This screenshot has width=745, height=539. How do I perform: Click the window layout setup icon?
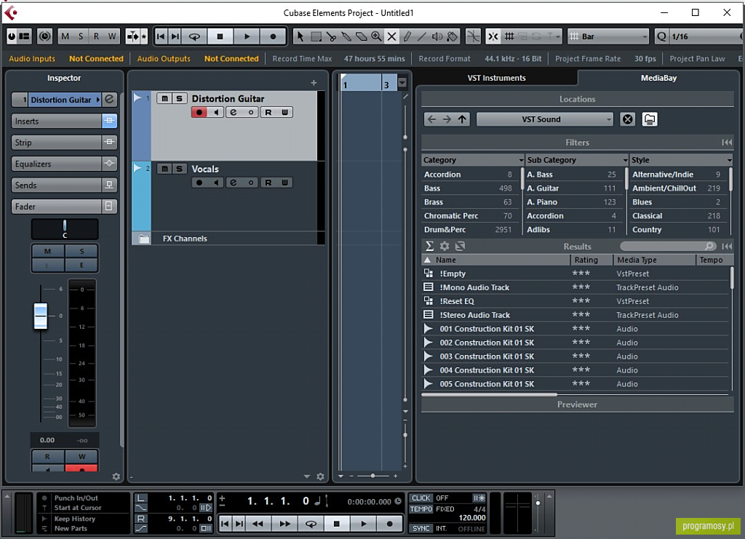pyautogui.click(x=24, y=36)
